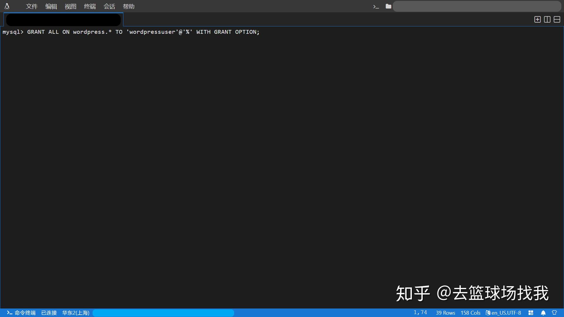Open the 文件 menu
This screenshot has width=564, height=317.
click(31, 6)
